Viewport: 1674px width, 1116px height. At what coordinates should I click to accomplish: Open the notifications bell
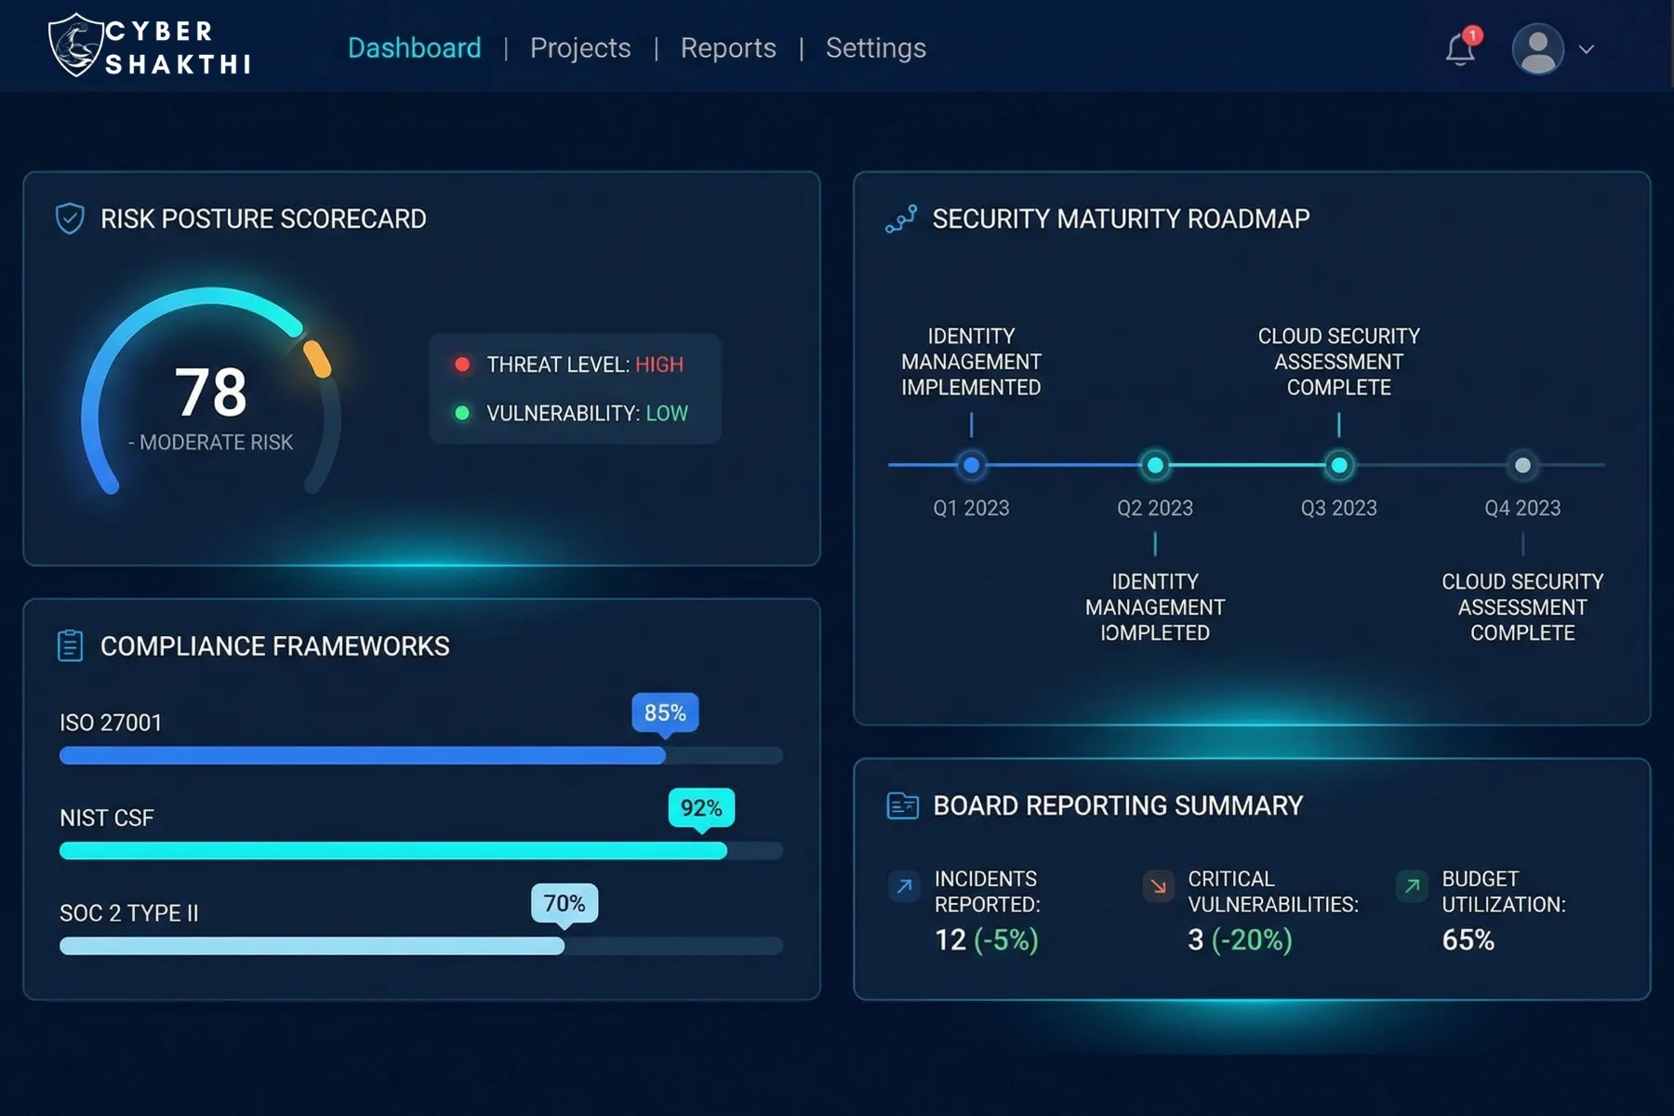click(x=1460, y=49)
